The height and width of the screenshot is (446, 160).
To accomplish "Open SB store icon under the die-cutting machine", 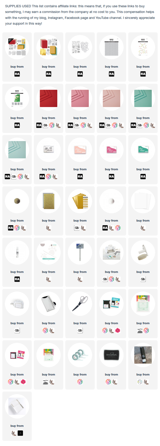I will 105,279.
